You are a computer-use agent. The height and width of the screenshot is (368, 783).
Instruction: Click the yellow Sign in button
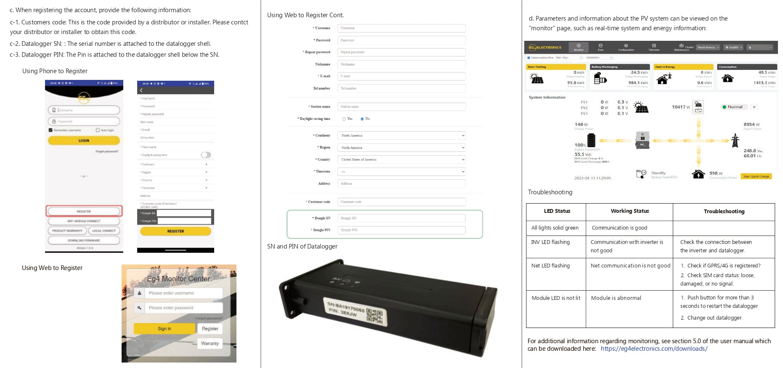coord(165,329)
